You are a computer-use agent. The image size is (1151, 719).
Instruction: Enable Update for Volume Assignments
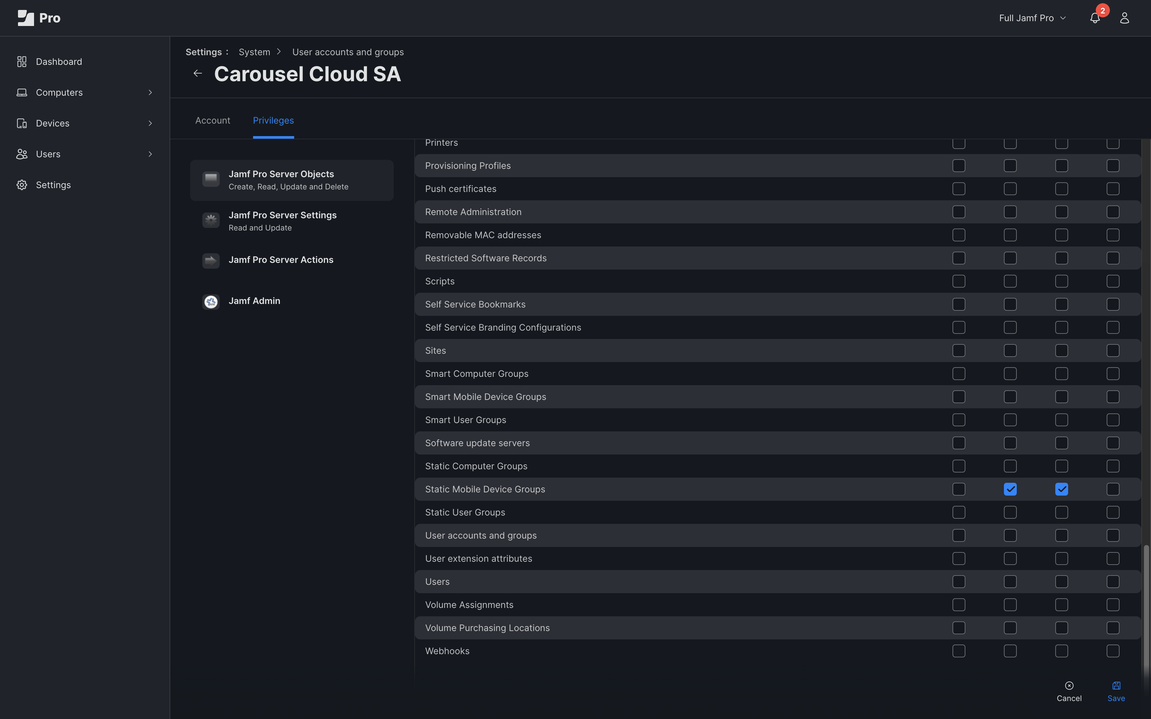(x=1062, y=605)
